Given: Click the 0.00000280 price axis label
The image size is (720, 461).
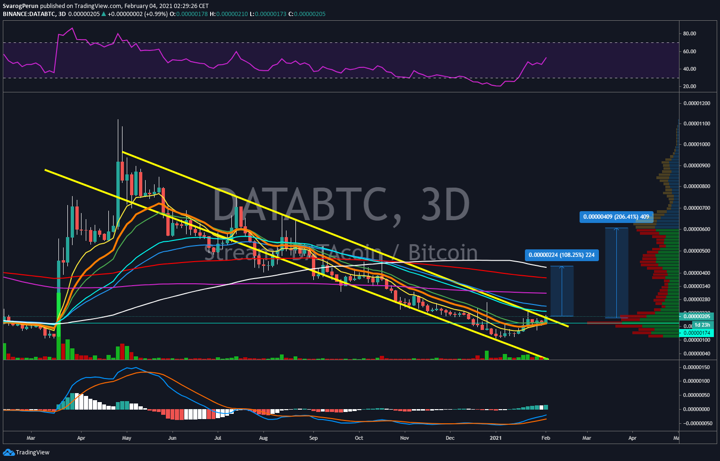Looking at the screenshot, I should coord(696,299).
